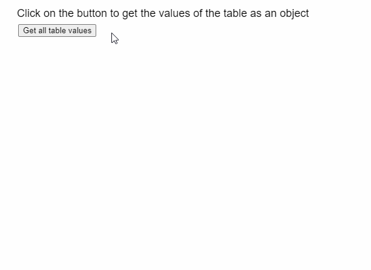Image resolution: width=371 pixels, height=270 pixels.
Task: Click the Get all table values button
Action: [57, 31]
